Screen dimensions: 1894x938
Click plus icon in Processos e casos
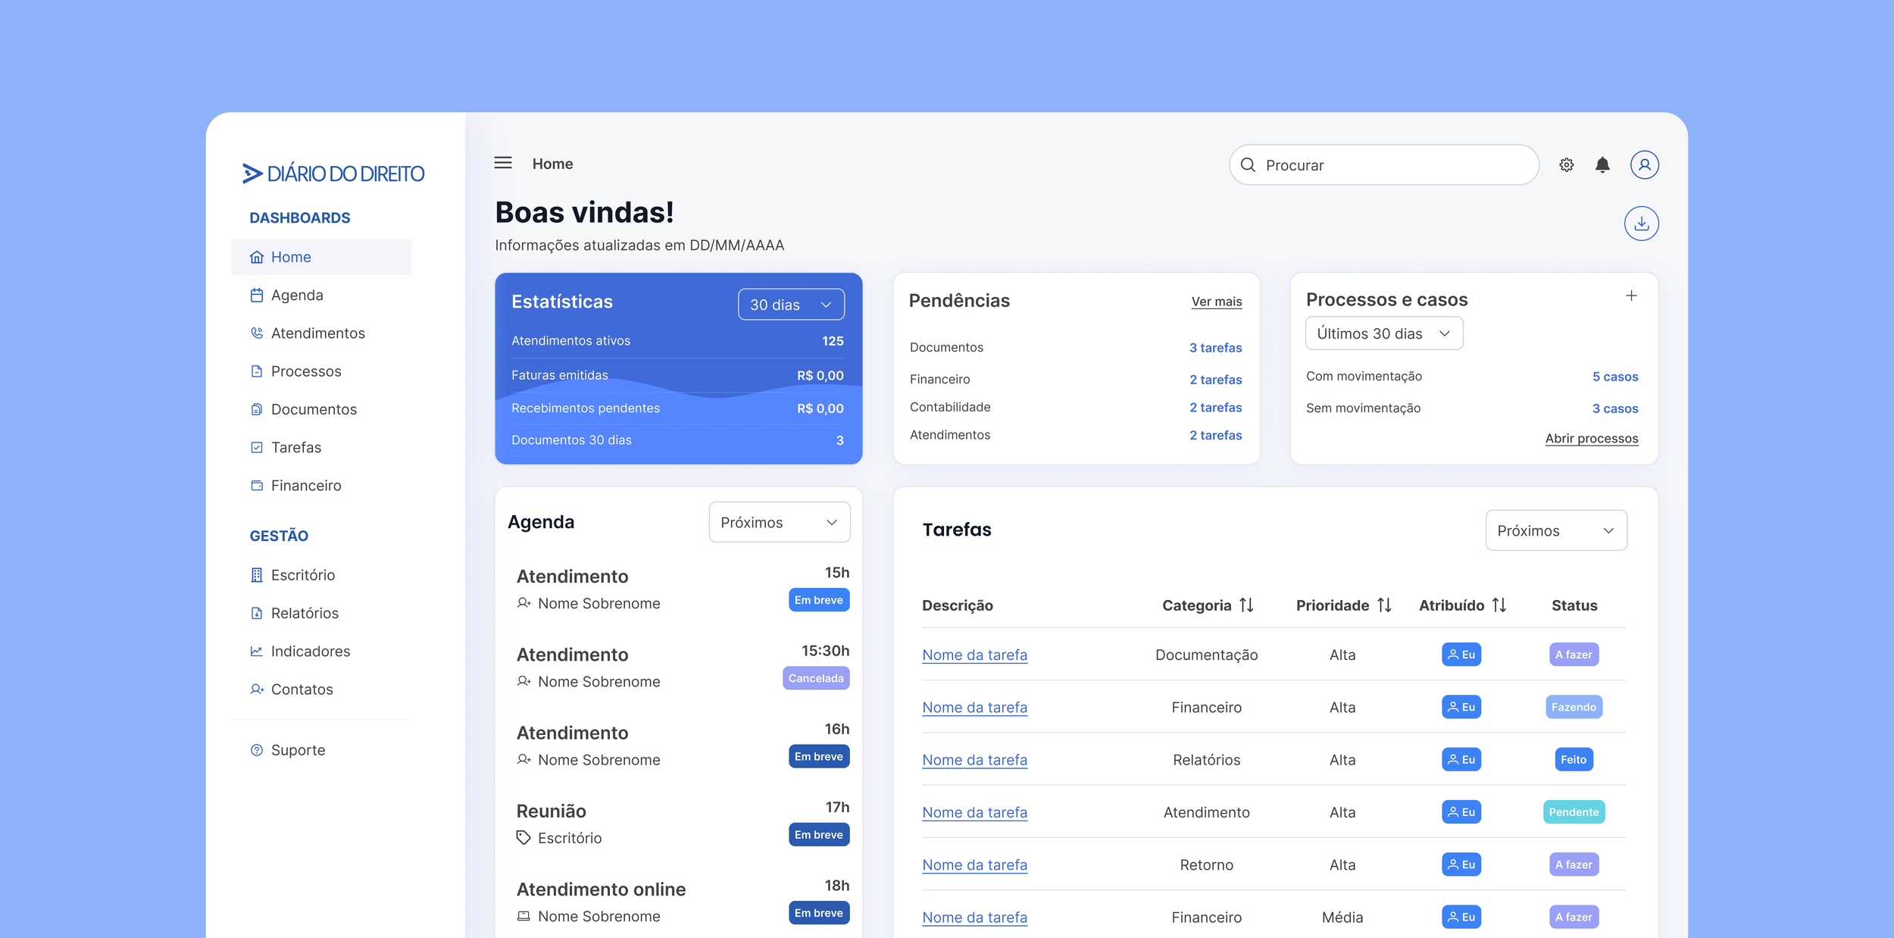point(1631,296)
